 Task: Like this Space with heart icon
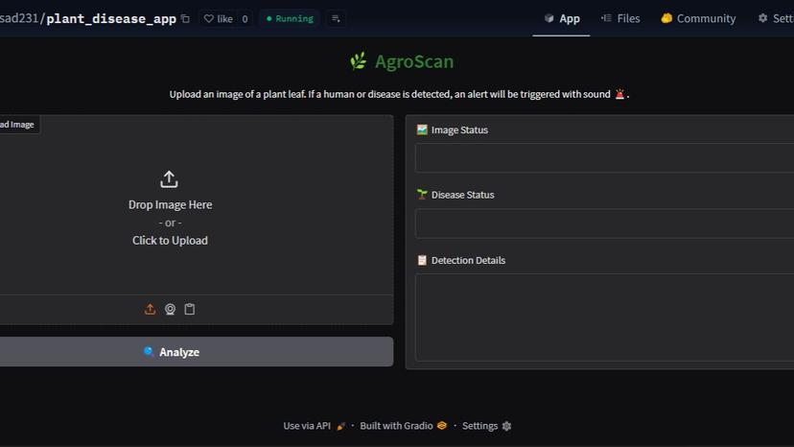point(219,18)
